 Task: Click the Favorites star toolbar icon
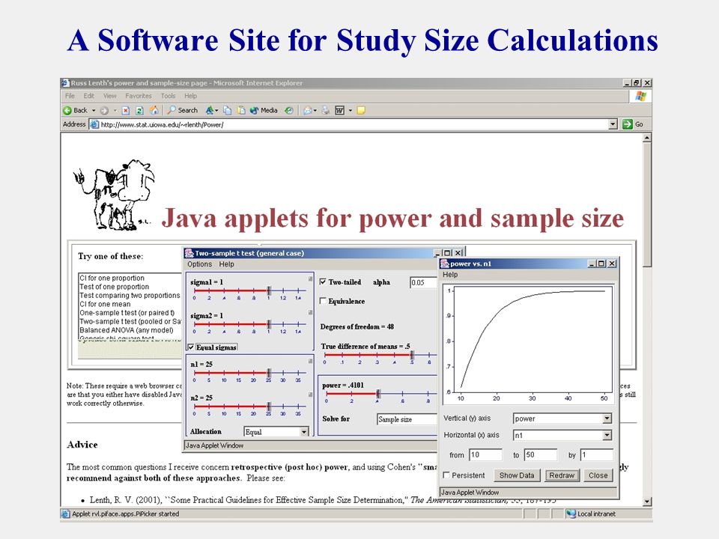click(x=210, y=111)
